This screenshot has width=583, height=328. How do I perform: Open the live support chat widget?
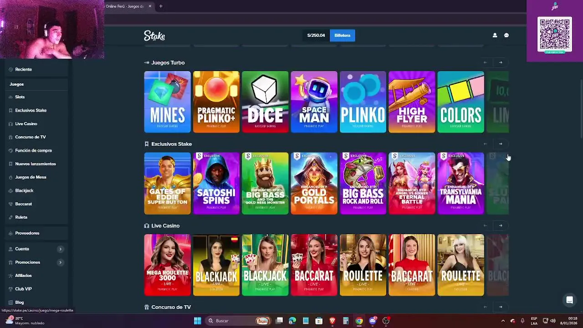click(569, 300)
